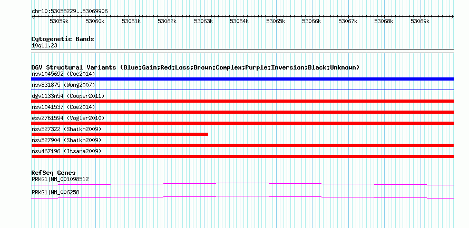The height and width of the screenshot is (228, 469).
Task: Click the PRKG1|NM_006258 gene label
Action: click(55, 192)
